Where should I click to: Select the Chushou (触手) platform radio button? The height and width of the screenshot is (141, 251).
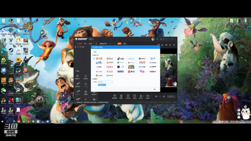(x=105, y=67)
